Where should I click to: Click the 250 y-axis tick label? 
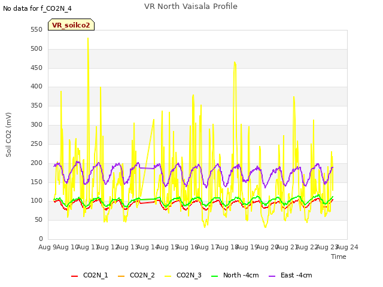point(37,143)
